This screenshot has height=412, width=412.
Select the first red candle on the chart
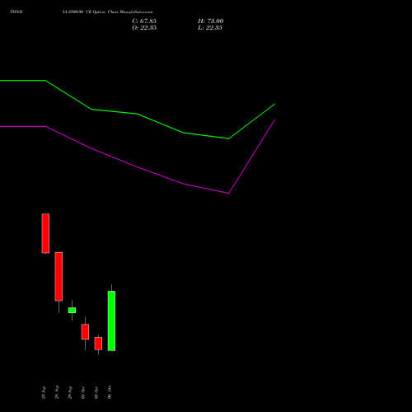click(45, 233)
